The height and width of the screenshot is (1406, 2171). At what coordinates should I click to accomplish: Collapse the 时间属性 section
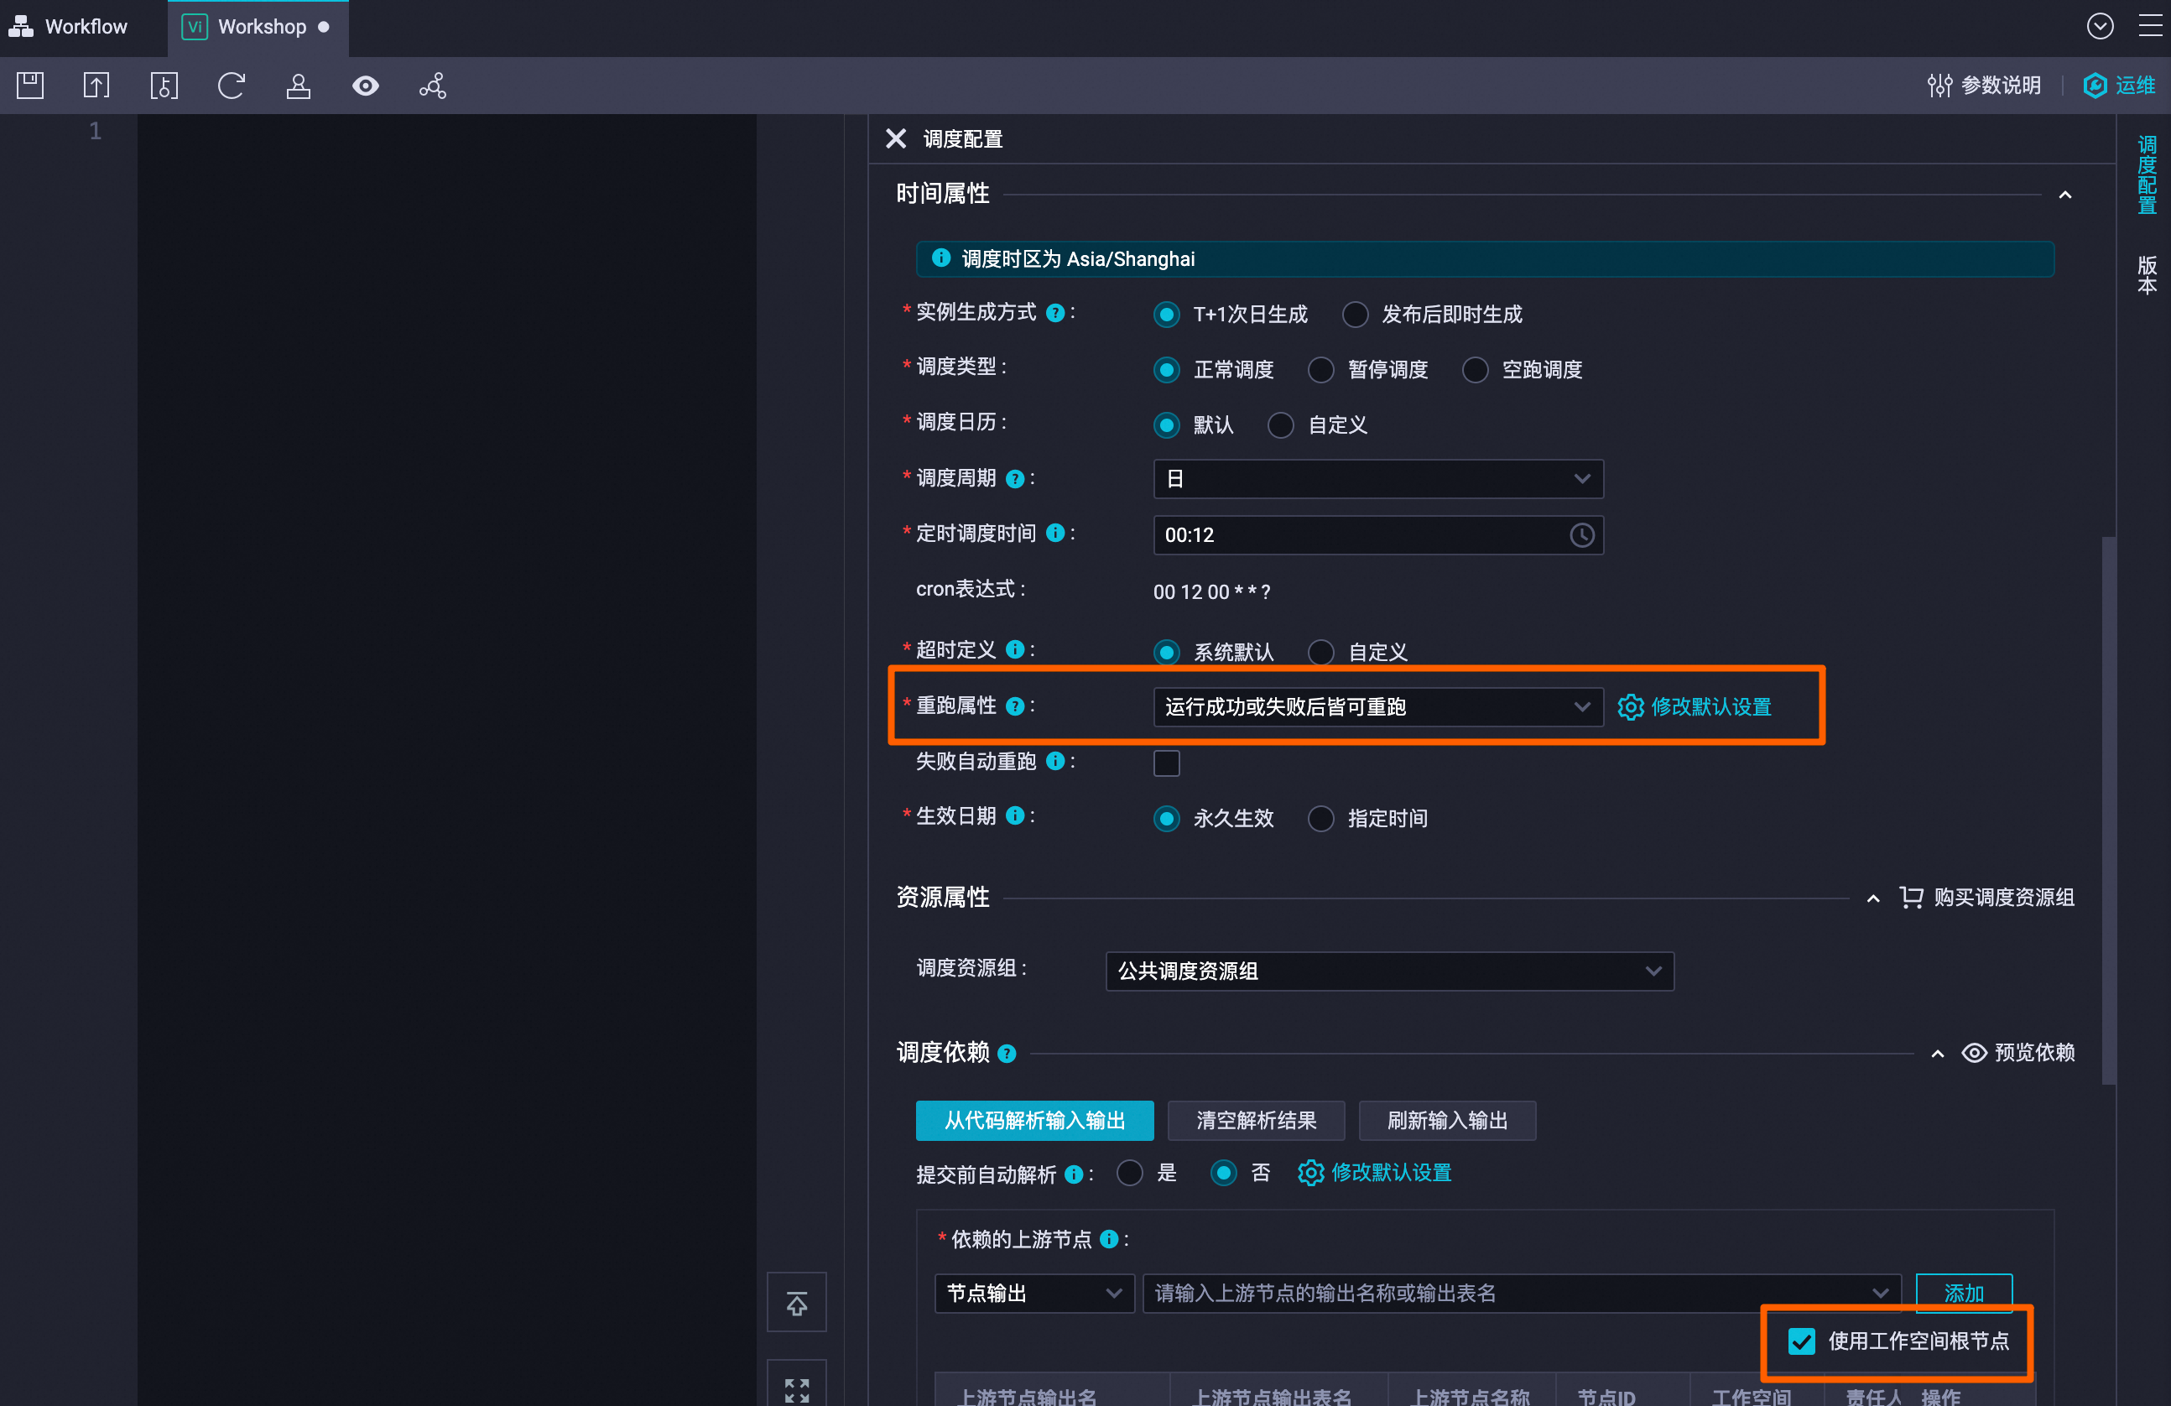tap(2065, 195)
